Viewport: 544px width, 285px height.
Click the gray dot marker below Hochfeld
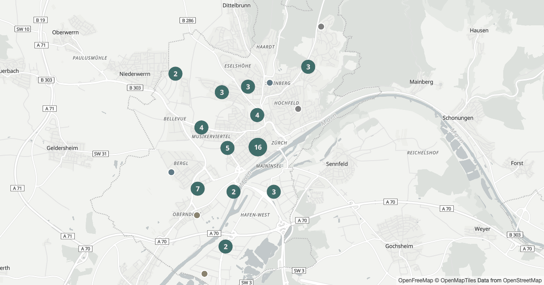point(298,109)
